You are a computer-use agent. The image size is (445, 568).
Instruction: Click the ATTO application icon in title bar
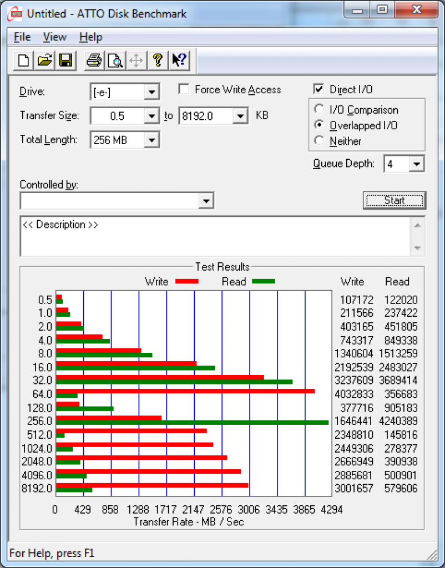[x=15, y=14]
